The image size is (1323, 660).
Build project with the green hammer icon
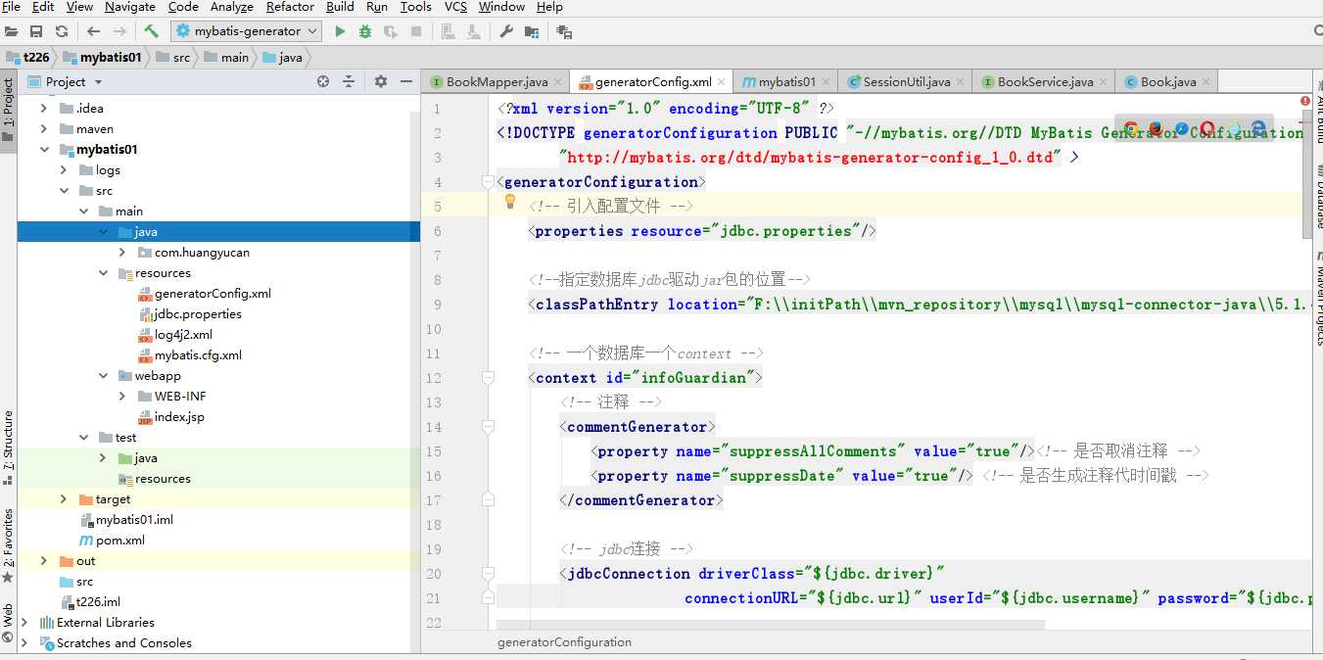151,31
